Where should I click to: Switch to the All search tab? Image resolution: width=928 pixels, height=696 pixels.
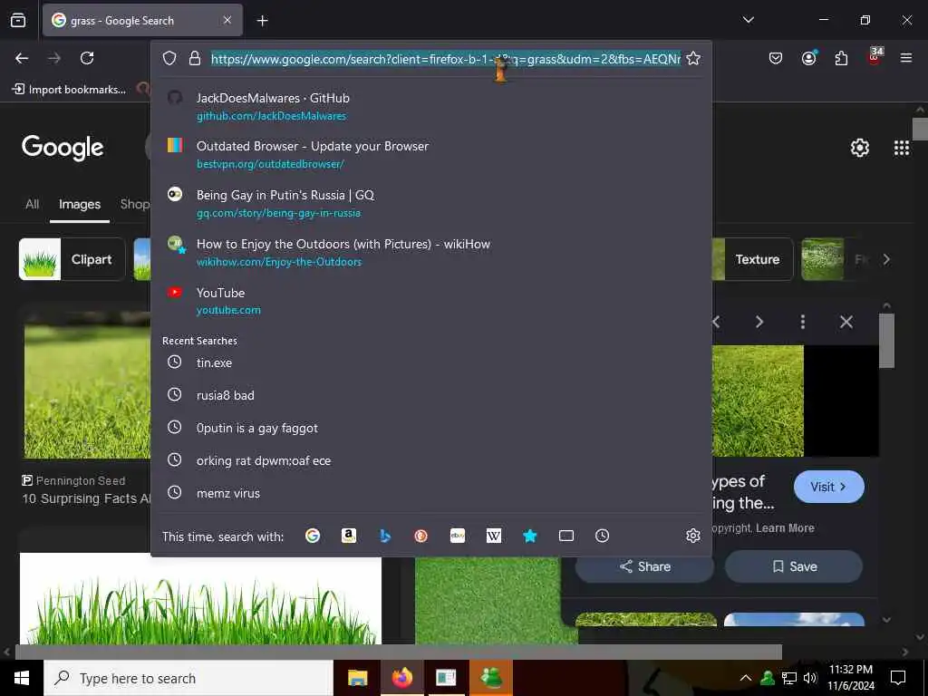pyautogui.click(x=33, y=204)
